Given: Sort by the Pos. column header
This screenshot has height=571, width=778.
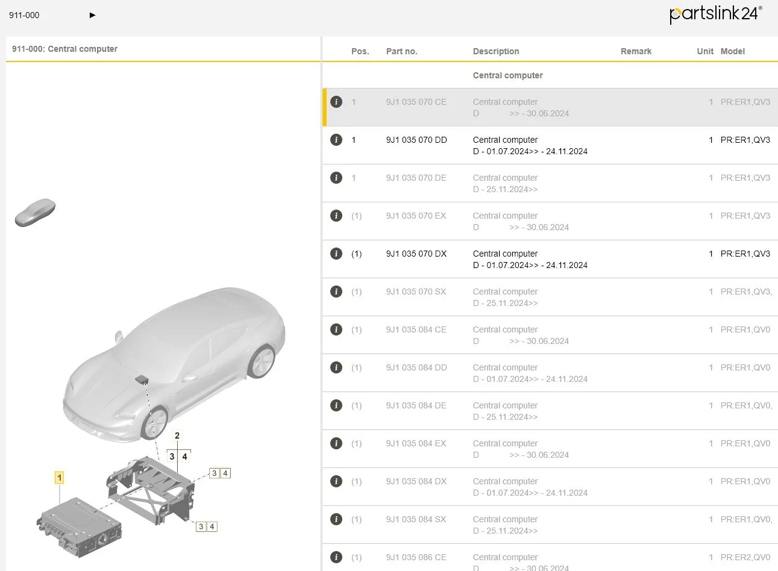Looking at the screenshot, I should [360, 51].
